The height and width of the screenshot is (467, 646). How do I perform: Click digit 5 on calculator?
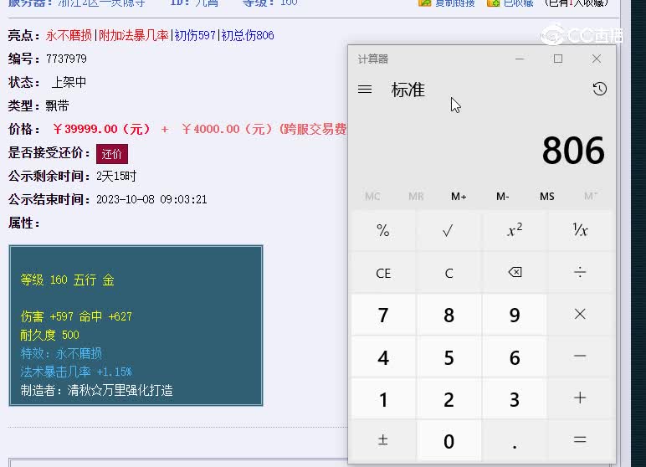pos(449,357)
